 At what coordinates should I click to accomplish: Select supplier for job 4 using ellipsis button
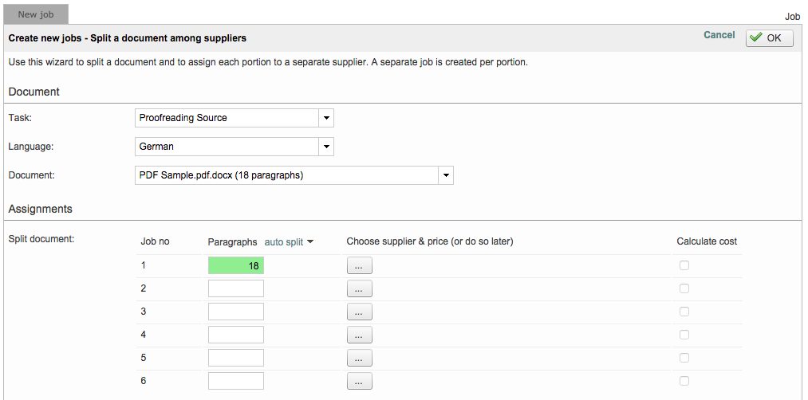pos(359,335)
